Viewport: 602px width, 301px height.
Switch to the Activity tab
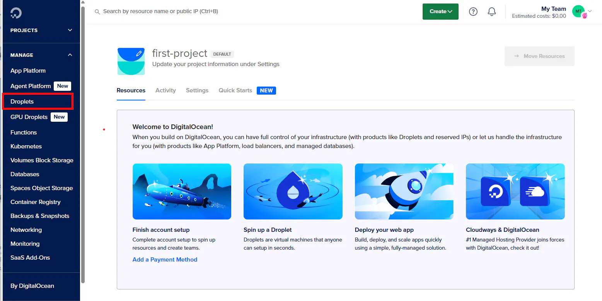(x=165, y=90)
